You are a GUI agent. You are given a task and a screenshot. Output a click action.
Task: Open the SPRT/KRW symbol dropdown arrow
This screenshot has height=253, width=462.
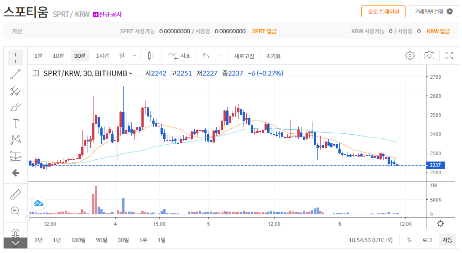pos(131,73)
